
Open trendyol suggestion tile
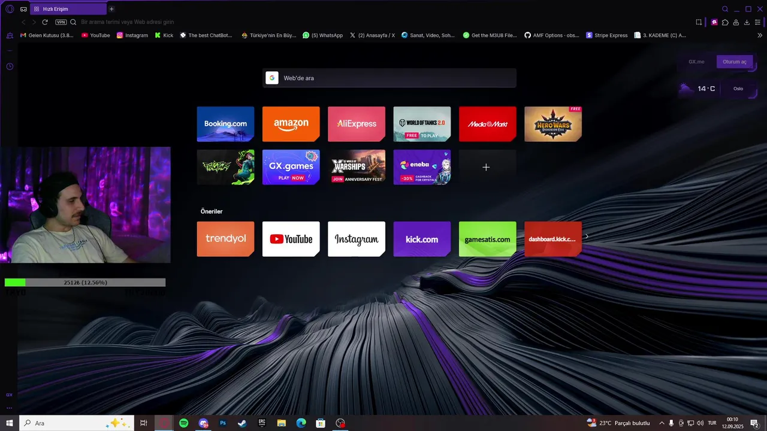point(225,239)
